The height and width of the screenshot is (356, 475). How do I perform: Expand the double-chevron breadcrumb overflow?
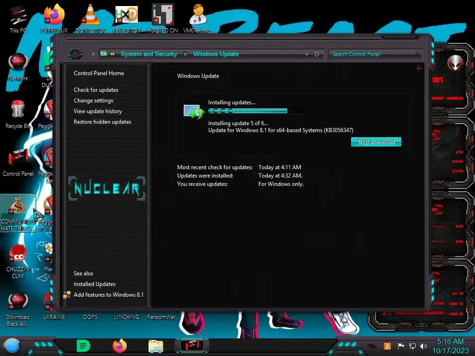[x=112, y=54]
